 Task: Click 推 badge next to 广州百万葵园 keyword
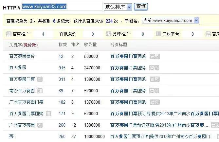pos(40,125)
